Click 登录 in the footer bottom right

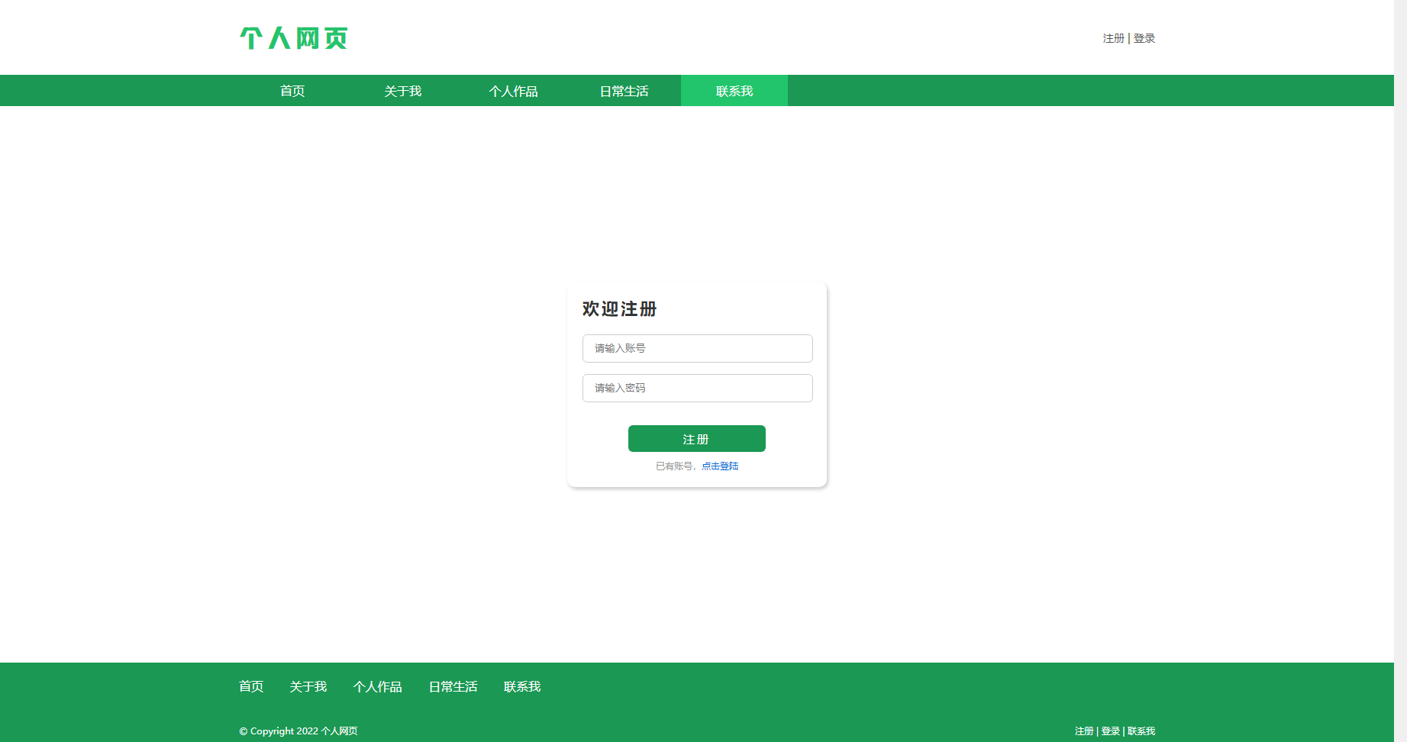(1111, 731)
